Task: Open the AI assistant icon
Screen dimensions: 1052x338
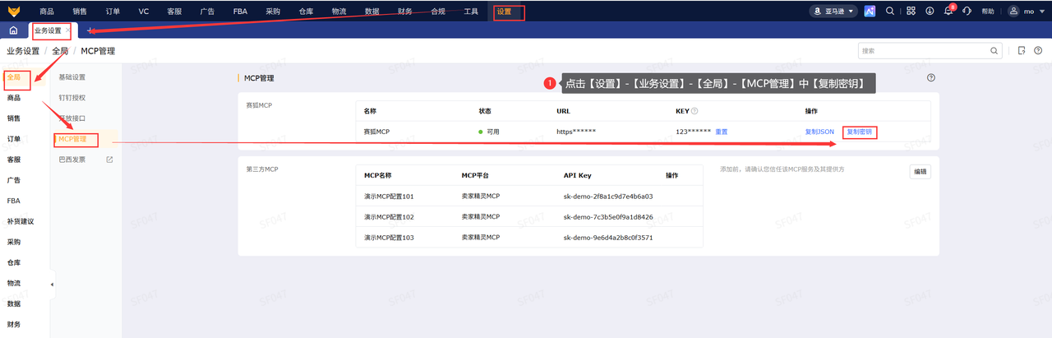Action: click(x=870, y=11)
